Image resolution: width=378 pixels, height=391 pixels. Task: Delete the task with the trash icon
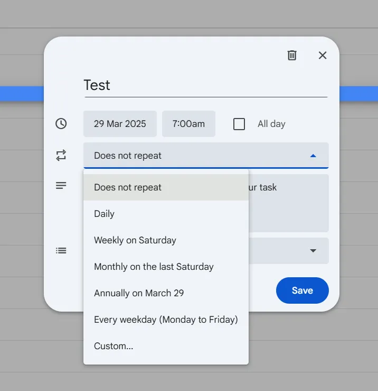pos(292,55)
